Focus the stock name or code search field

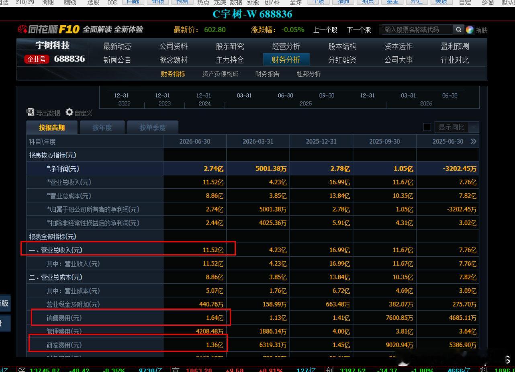417,29
